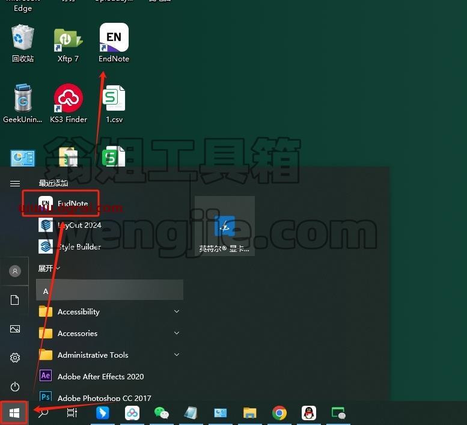Open QQ penguin icon in taskbar

[x=309, y=413]
